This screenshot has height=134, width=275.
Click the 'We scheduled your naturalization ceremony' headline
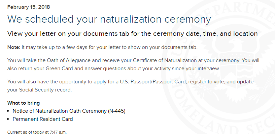[x=109, y=19]
